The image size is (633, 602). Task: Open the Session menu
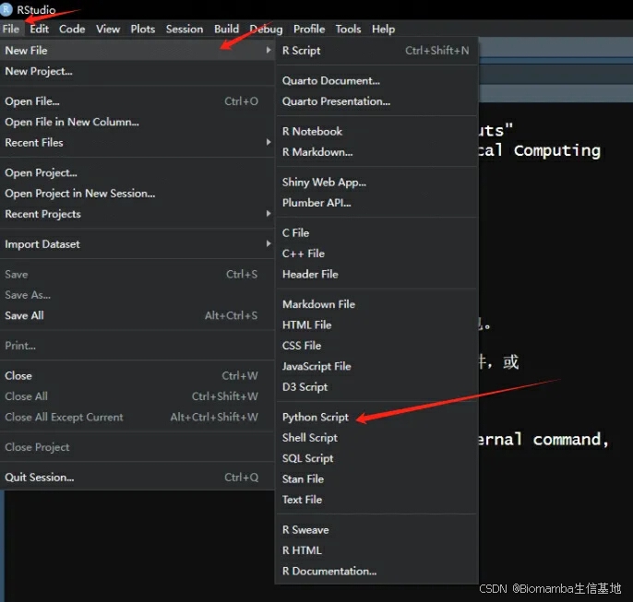[185, 29]
